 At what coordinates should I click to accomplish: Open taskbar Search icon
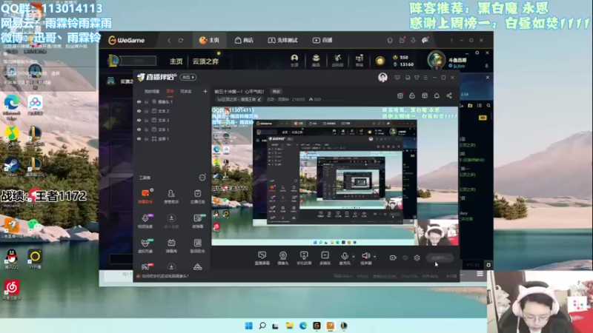click(x=262, y=326)
